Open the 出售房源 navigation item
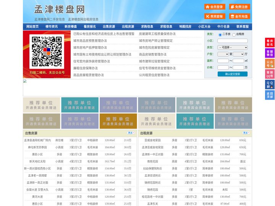This screenshot has height=206, width=275. click(109, 27)
